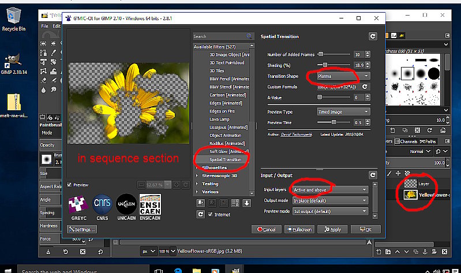Open the Recycle Bin desktop icon
Image resolution: width=461 pixels, height=273 pixels.
[x=13, y=20]
